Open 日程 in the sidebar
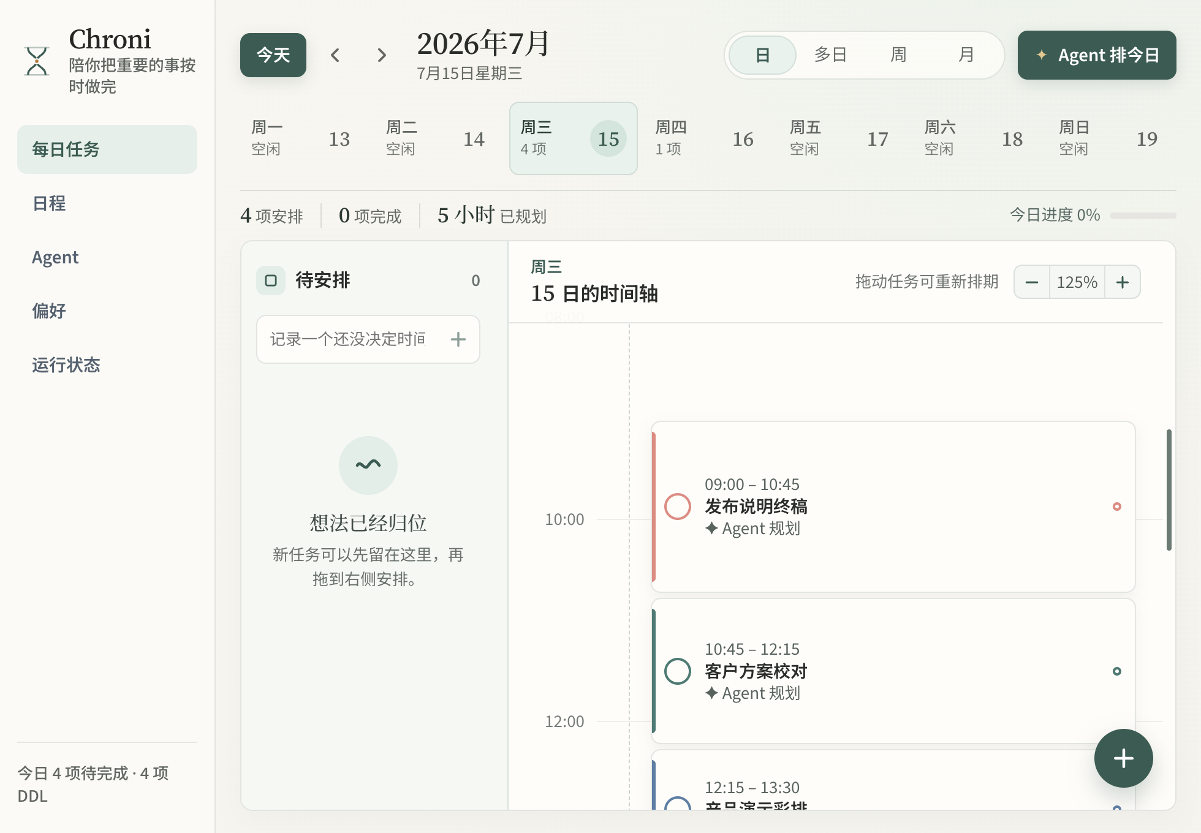Screen dimensions: 1201x833 (107, 203)
